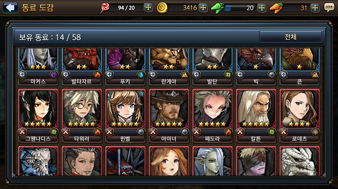Tap the lollipop stamina icon
Image resolution: width=338 pixels, height=189 pixels.
(x=105, y=7)
